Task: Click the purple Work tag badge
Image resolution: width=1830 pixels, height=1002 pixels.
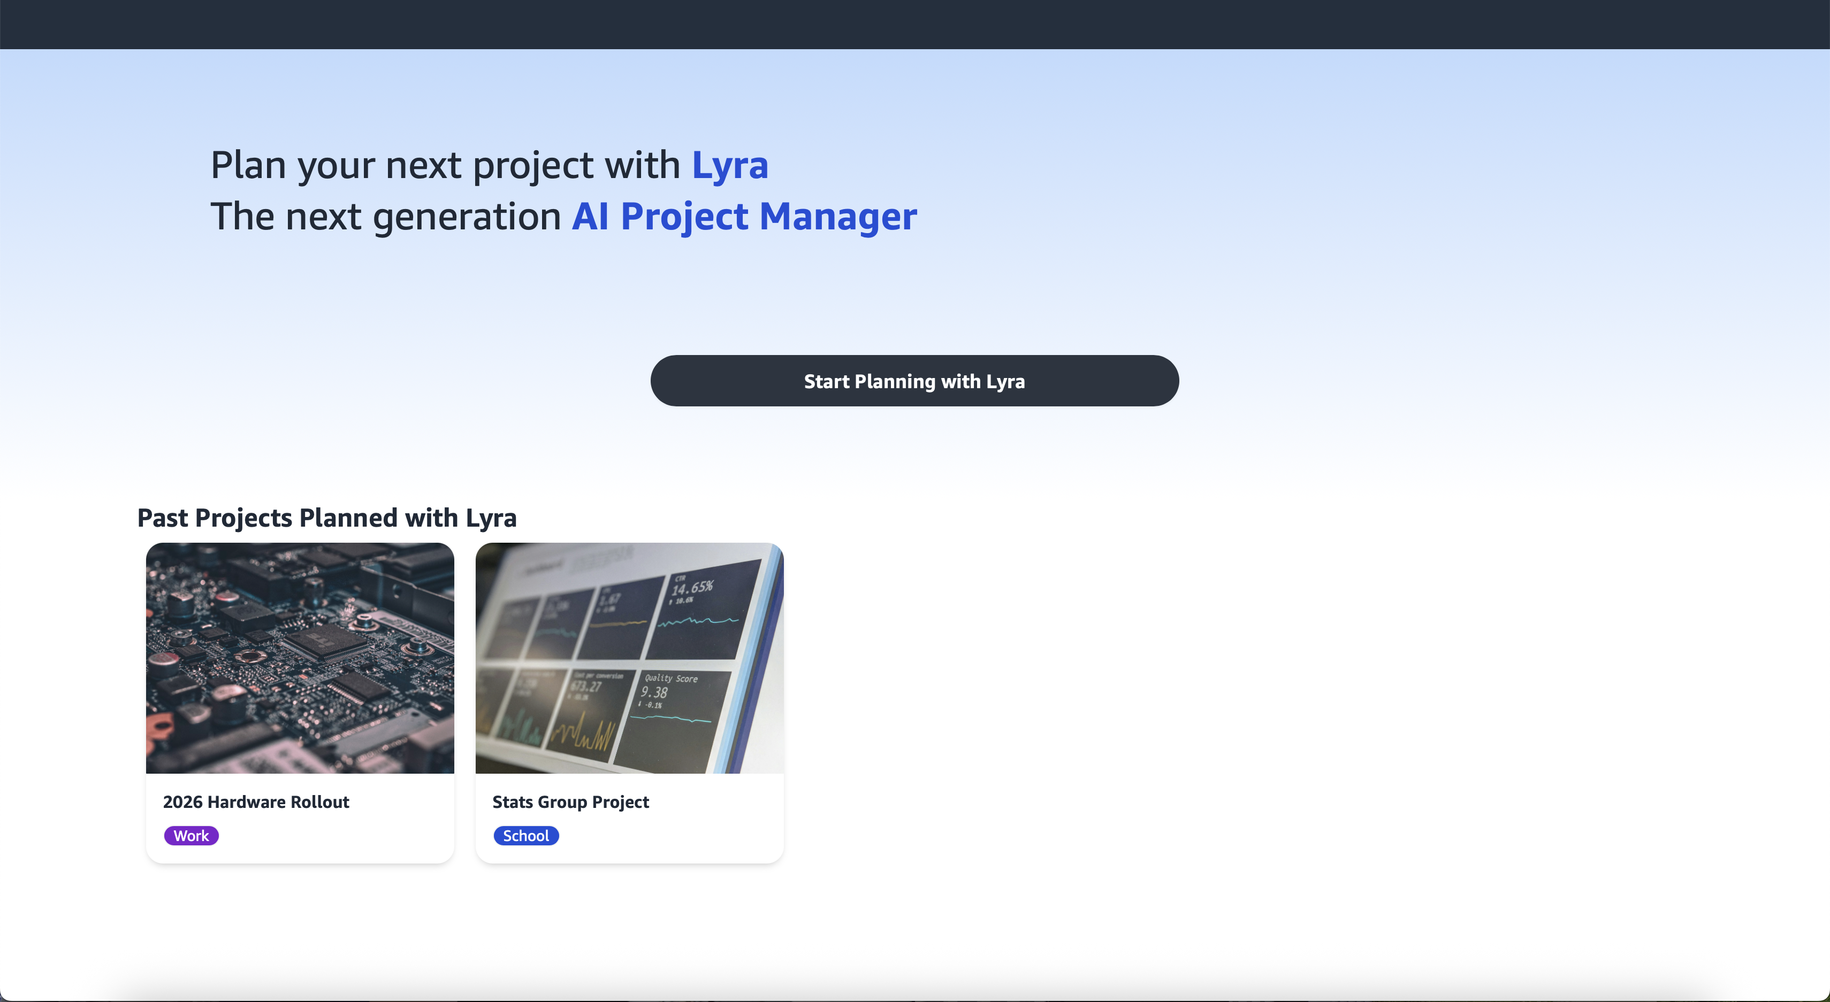Action: coord(191,836)
